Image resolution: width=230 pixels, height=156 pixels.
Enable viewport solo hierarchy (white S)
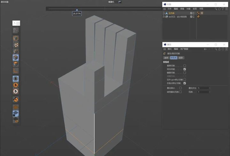pyautogui.click(x=16, y=92)
